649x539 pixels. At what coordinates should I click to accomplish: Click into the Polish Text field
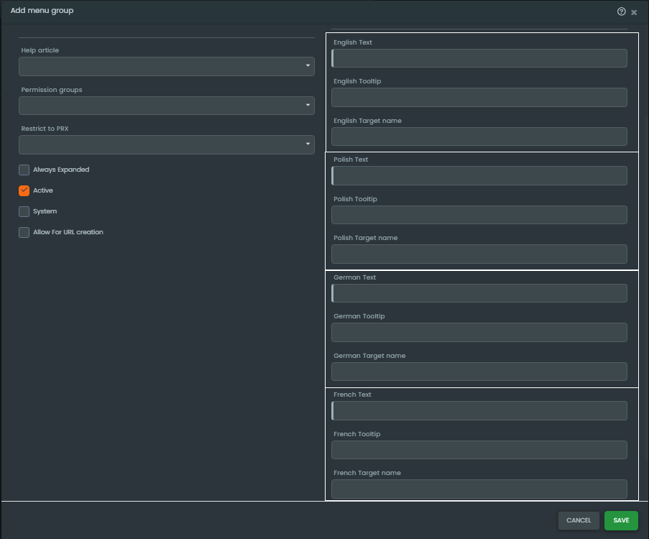[x=479, y=175]
